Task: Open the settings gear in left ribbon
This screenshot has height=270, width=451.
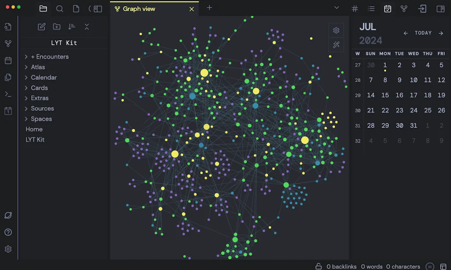Action: coord(8,249)
